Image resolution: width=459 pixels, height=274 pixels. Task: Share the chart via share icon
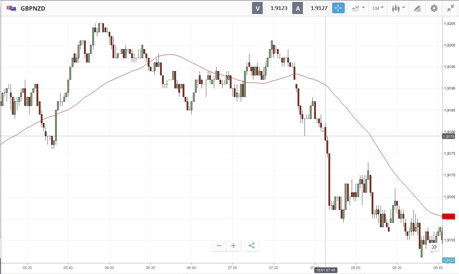tap(251, 246)
